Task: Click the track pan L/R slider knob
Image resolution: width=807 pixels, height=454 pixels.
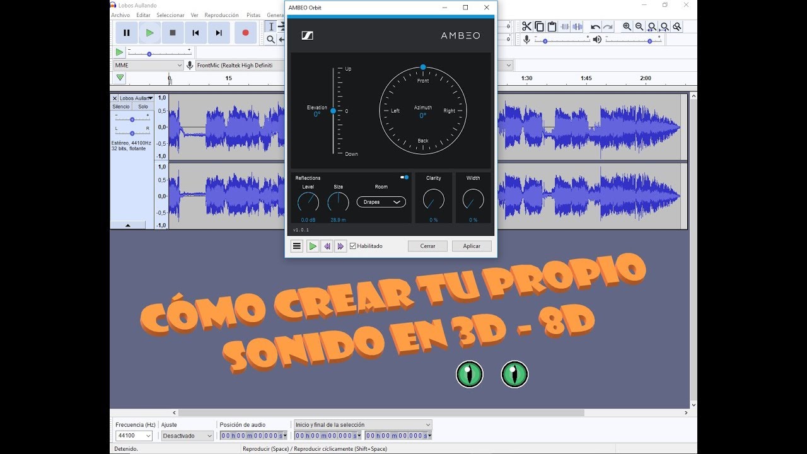Action: (x=132, y=133)
